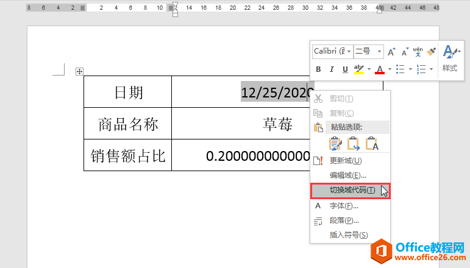Open the phonetic guide (wén) tool
Screen dimensions: 470x268
point(418,51)
